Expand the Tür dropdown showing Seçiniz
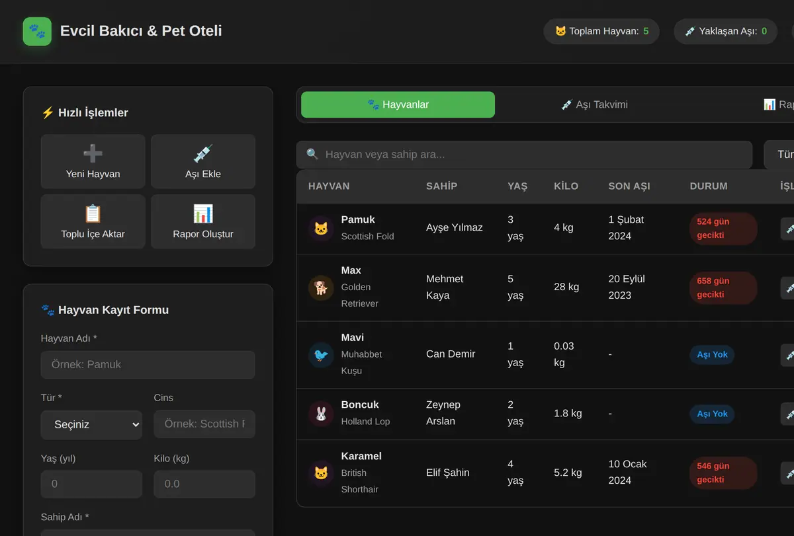Screen dimensions: 794x536 (x=91, y=425)
